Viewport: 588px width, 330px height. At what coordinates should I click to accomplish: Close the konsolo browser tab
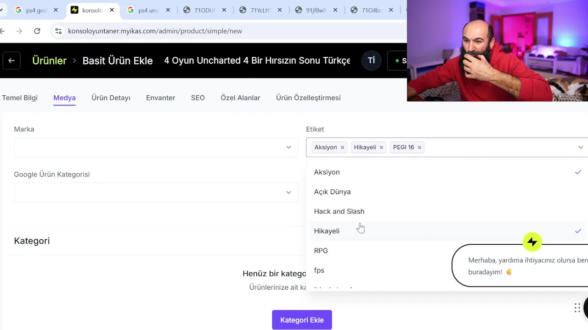click(112, 10)
